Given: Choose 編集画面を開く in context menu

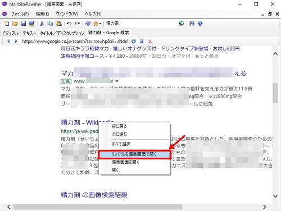Looking at the screenshot, I should (134, 162).
